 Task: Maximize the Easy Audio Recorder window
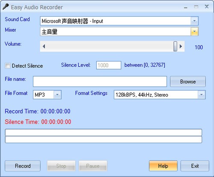[196, 7]
